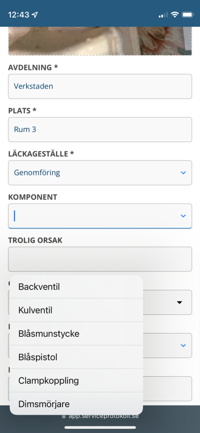This screenshot has height=433, width=200.
Task: Select Dimsmörjare option
Action: coord(76,404)
